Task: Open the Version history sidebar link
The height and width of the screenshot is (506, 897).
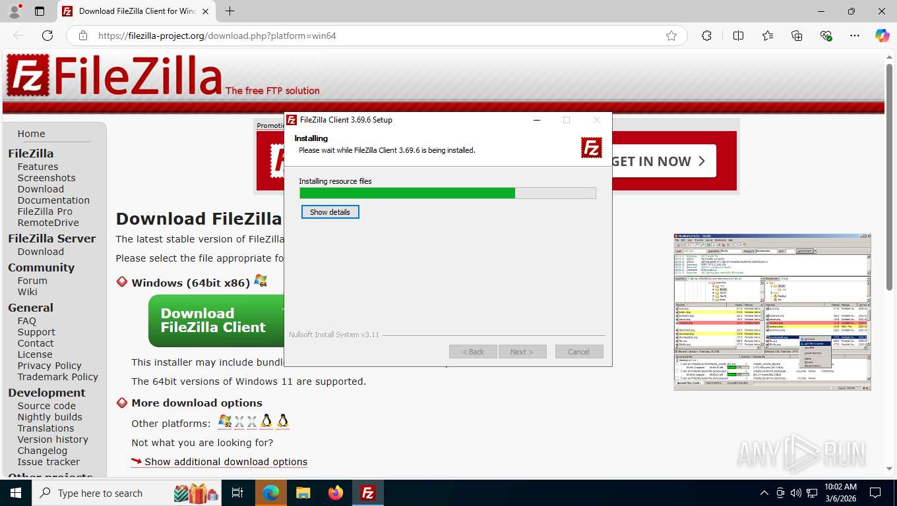Action: pos(53,439)
